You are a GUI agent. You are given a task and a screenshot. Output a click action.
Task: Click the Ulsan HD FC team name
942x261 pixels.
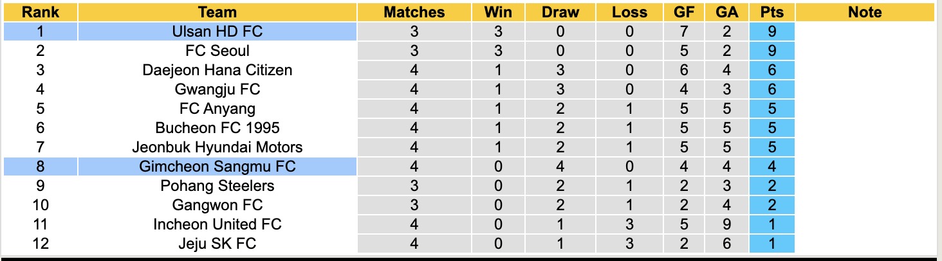(217, 32)
